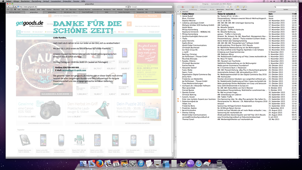Switch to the 'Amazon.de – Rü...' tab

click(142, 12)
